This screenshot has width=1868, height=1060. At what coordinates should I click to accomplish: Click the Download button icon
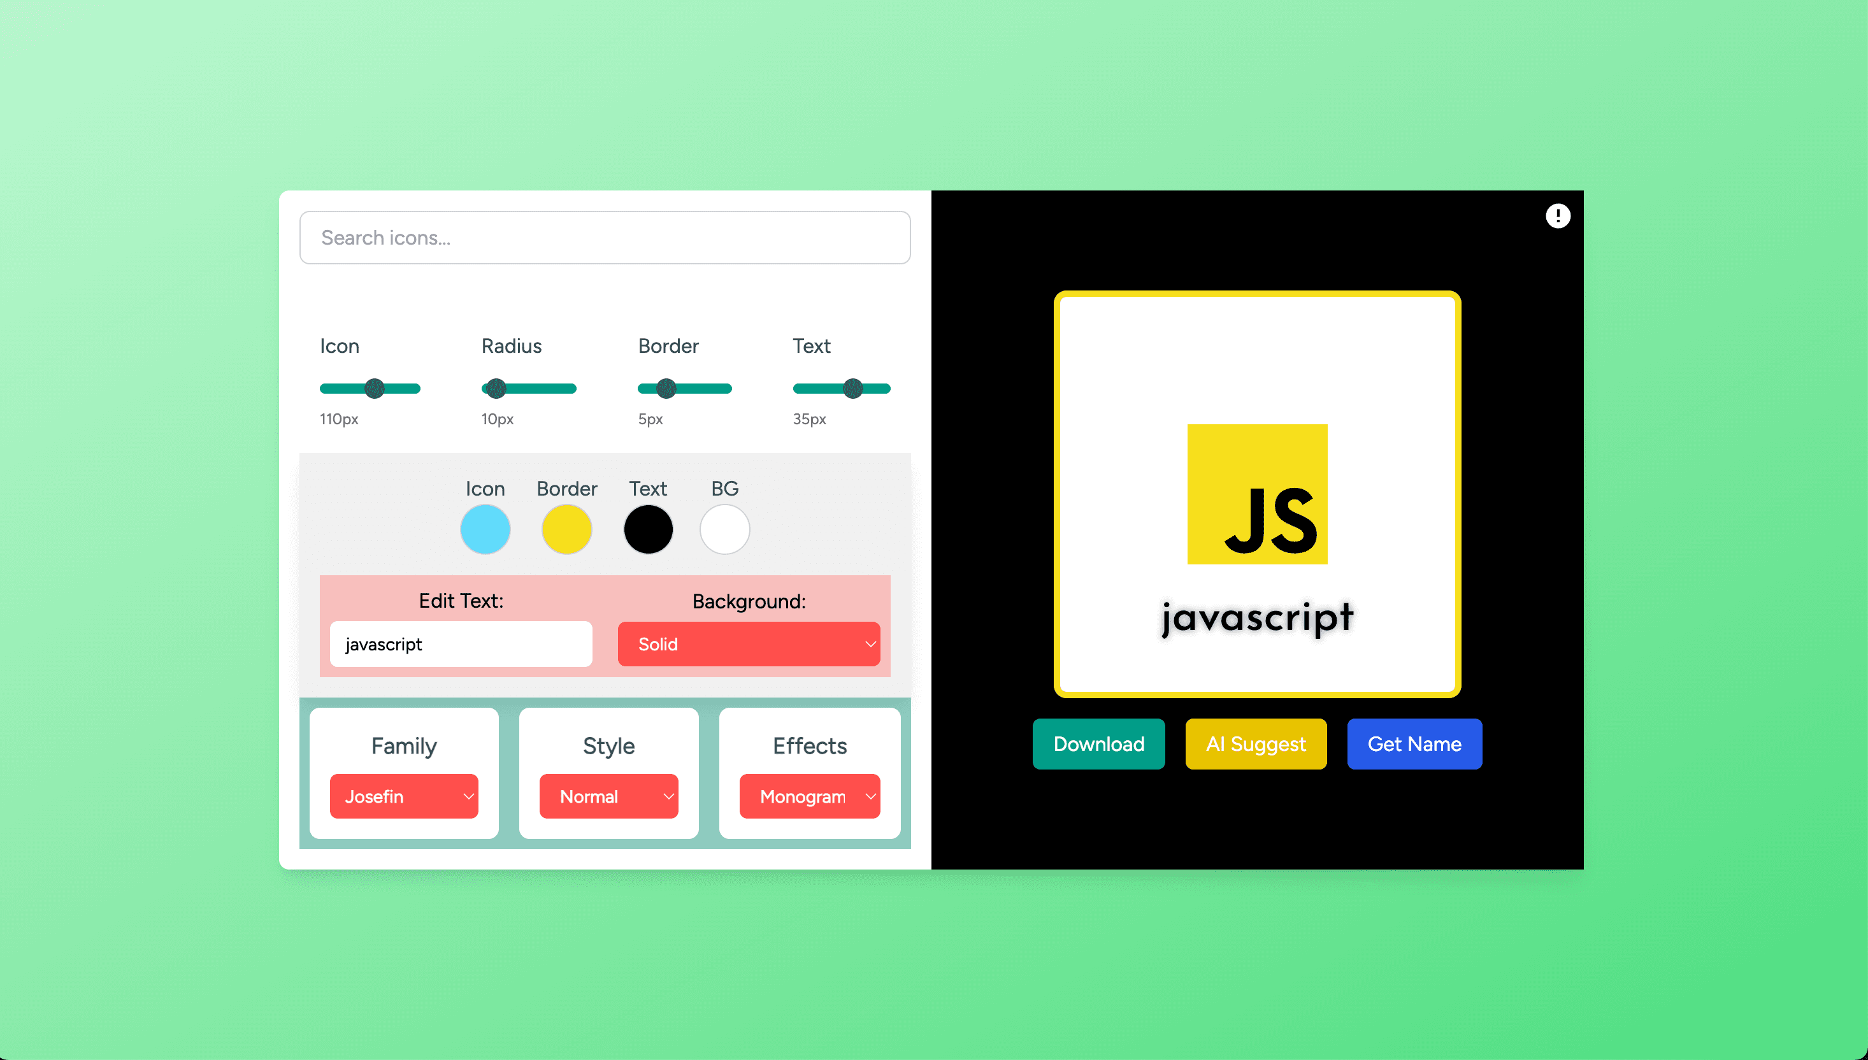1098,744
